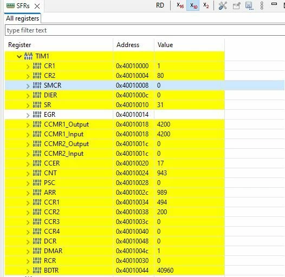The height and width of the screenshot is (277, 285).
Task: Expand the EGR register
Action: point(28,115)
